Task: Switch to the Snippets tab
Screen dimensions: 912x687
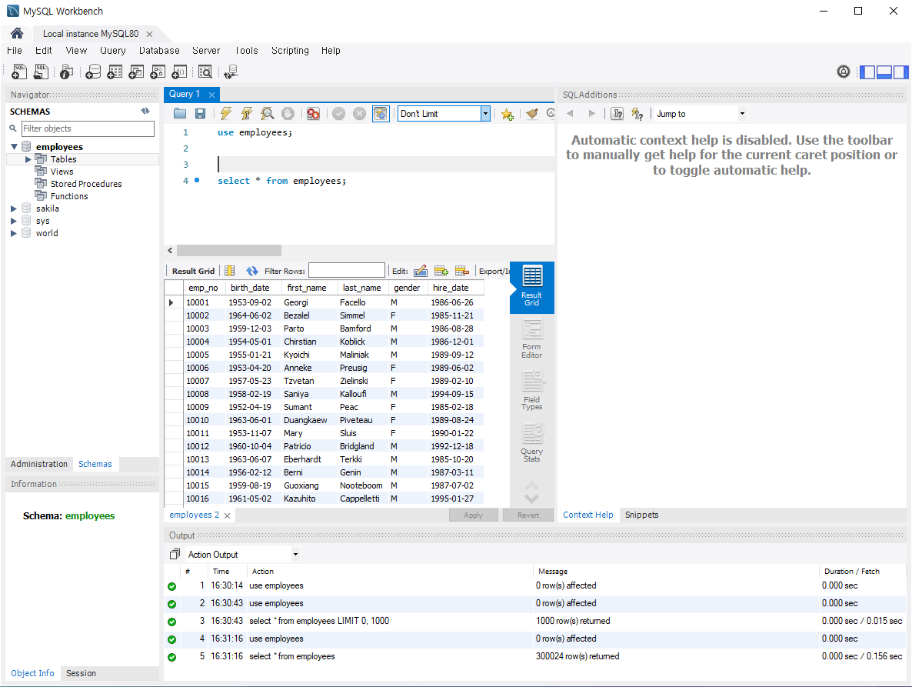Action: coord(641,515)
